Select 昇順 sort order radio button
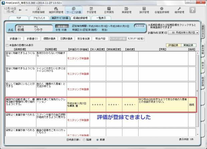 coord(97,139)
